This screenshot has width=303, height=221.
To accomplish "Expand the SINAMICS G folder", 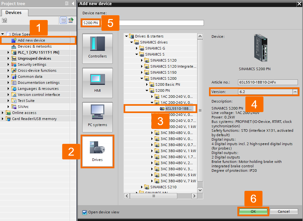I will pos(137,48).
